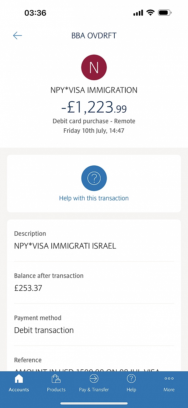Tap the battery indicator in status bar
Image resolution: width=188 pixels, height=408 pixels.
coord(164,13)
